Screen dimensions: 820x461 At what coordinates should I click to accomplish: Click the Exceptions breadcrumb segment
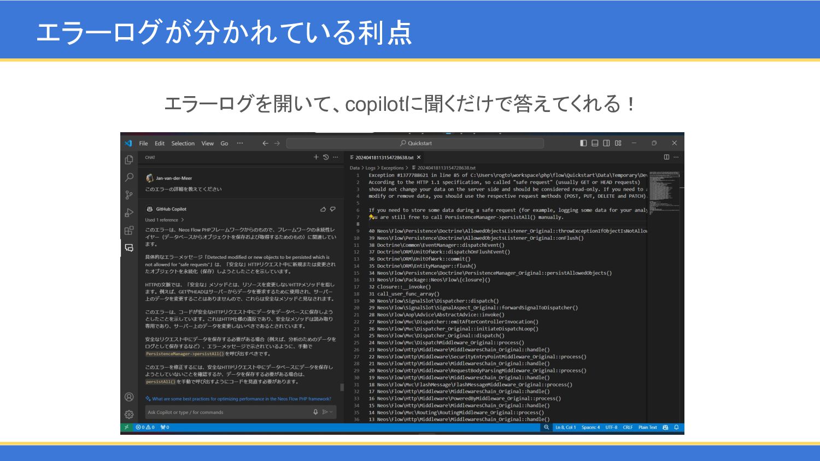point(393,168)
